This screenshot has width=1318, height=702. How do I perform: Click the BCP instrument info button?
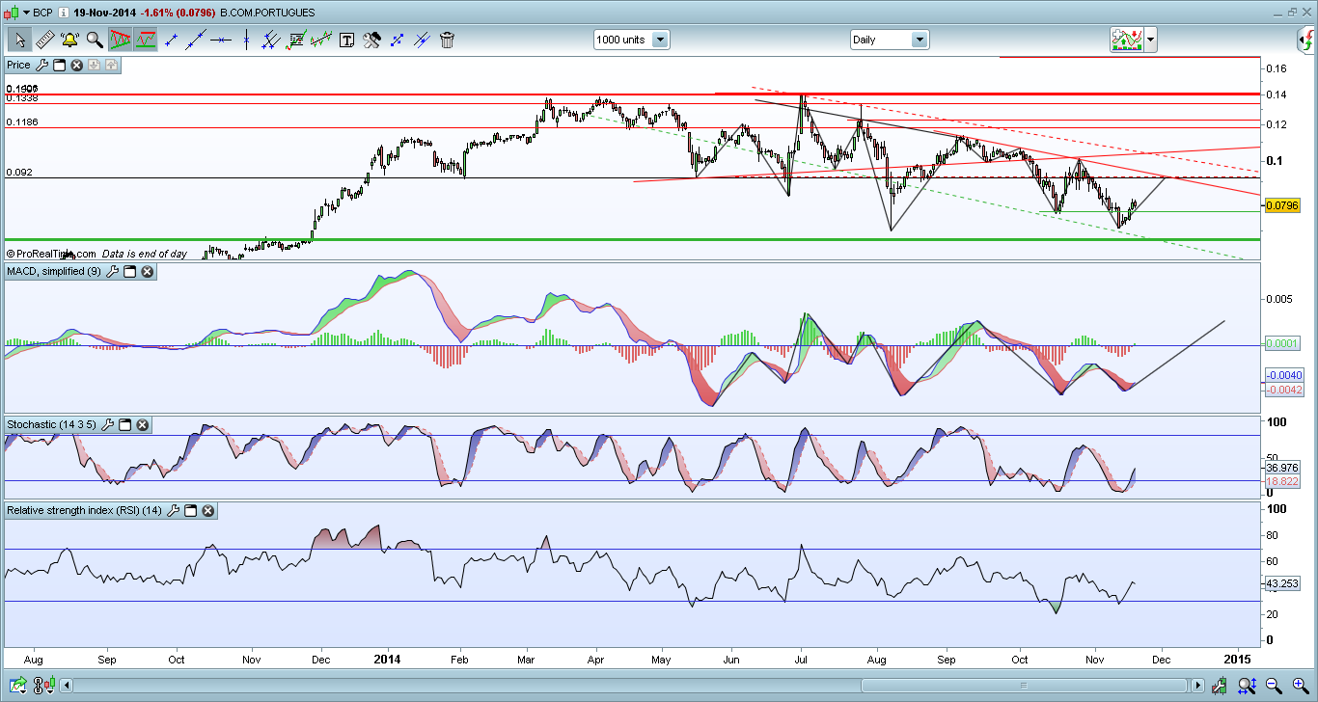coord(63,13)
